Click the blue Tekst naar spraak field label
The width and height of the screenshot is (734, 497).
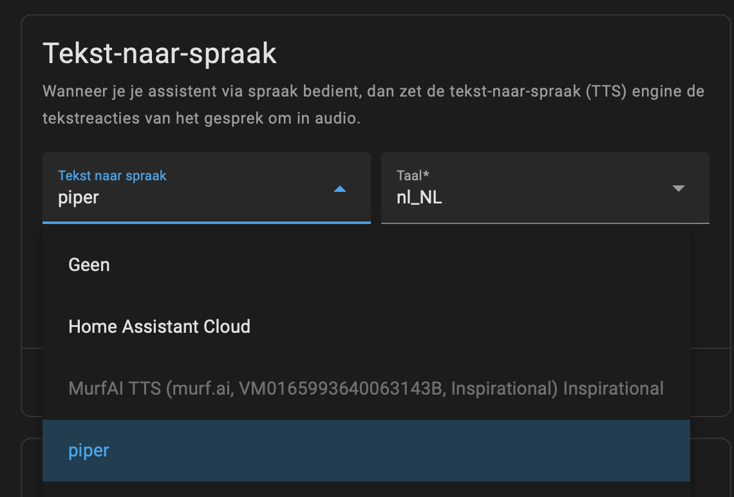point(112,175)
